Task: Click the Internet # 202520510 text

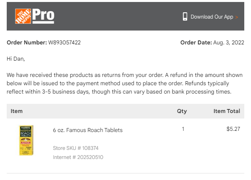Action: (x=78, y=157)
